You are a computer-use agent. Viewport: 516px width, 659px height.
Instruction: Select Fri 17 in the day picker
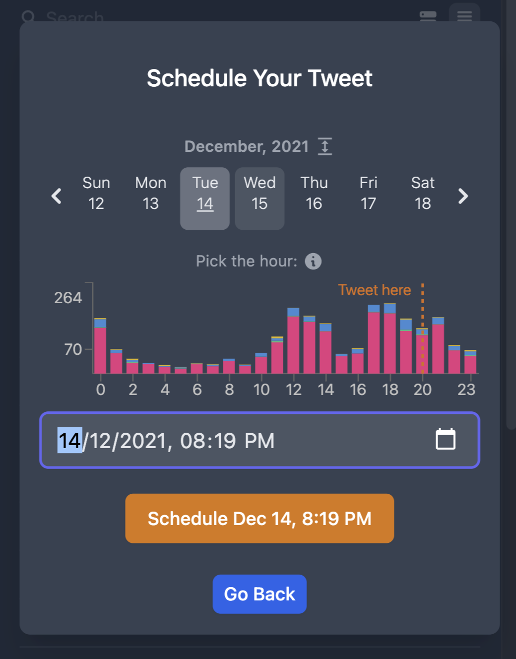pyautogui.click(x=368, y=194)
